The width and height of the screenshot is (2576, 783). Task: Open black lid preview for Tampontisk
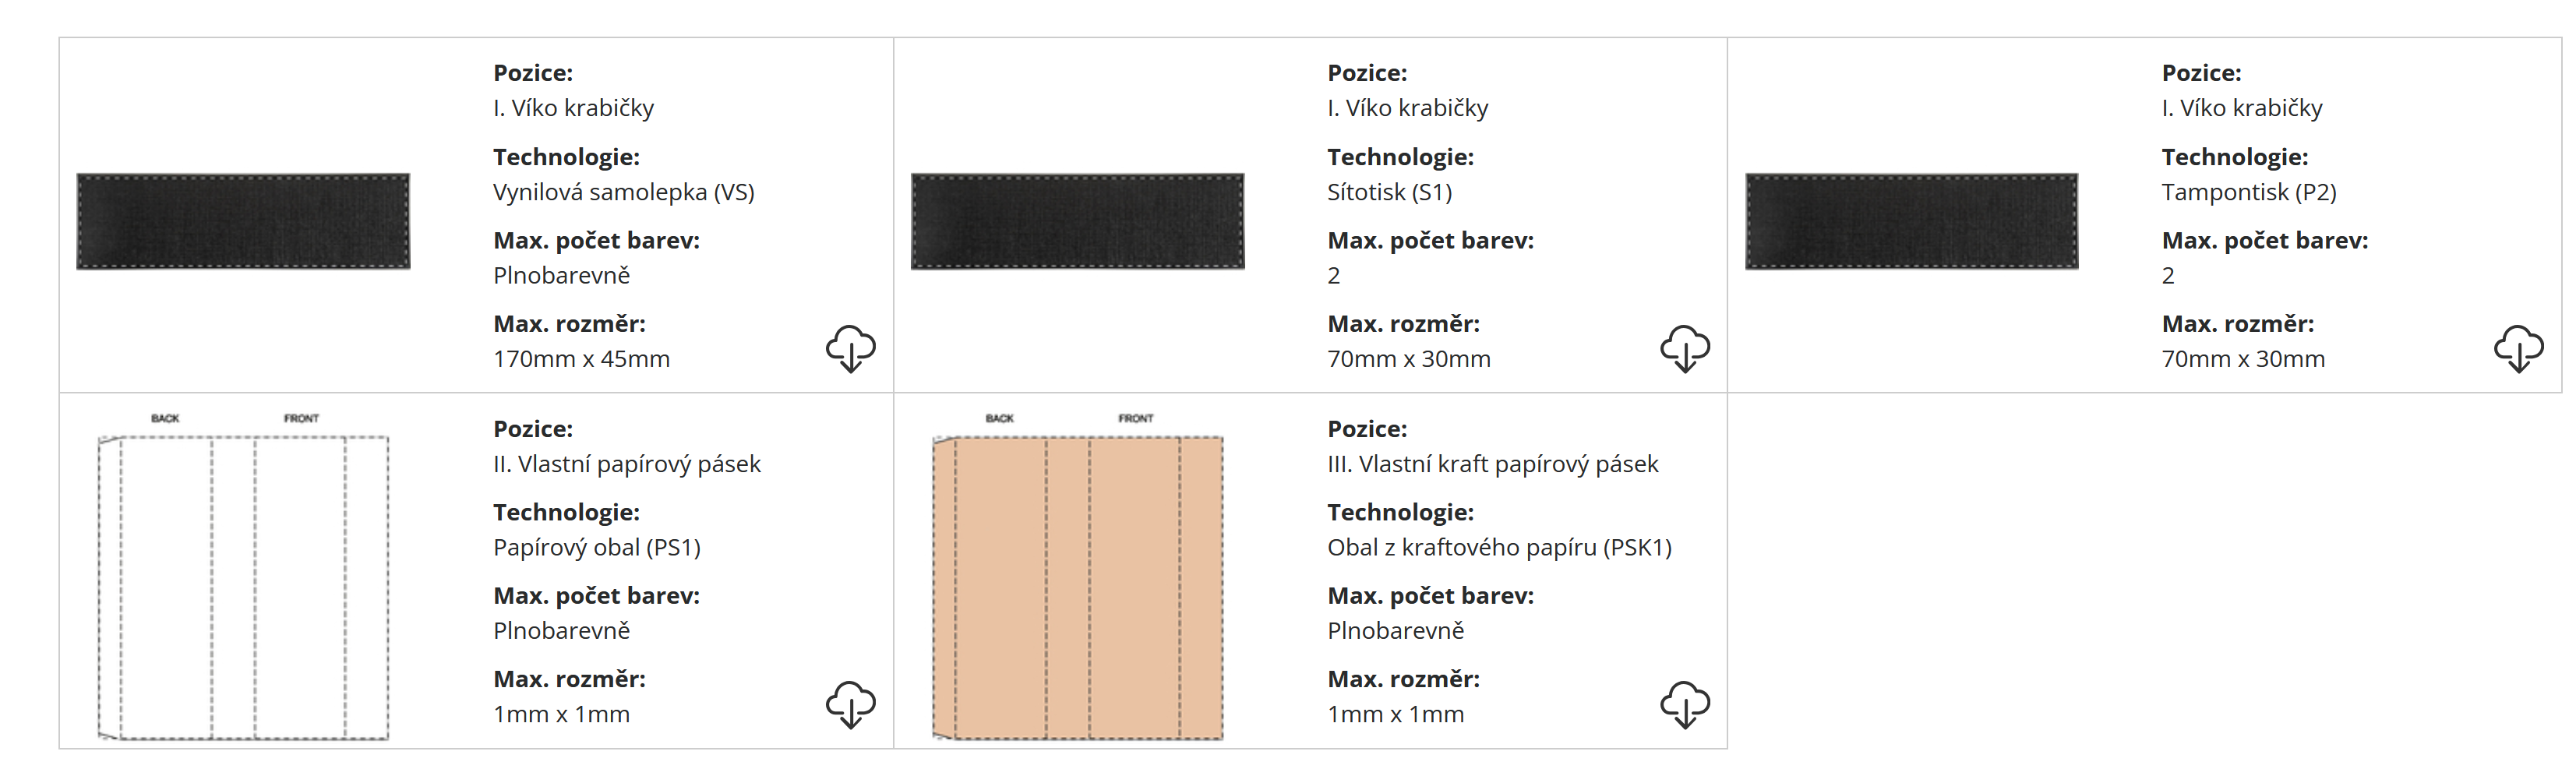(1911, 221)
